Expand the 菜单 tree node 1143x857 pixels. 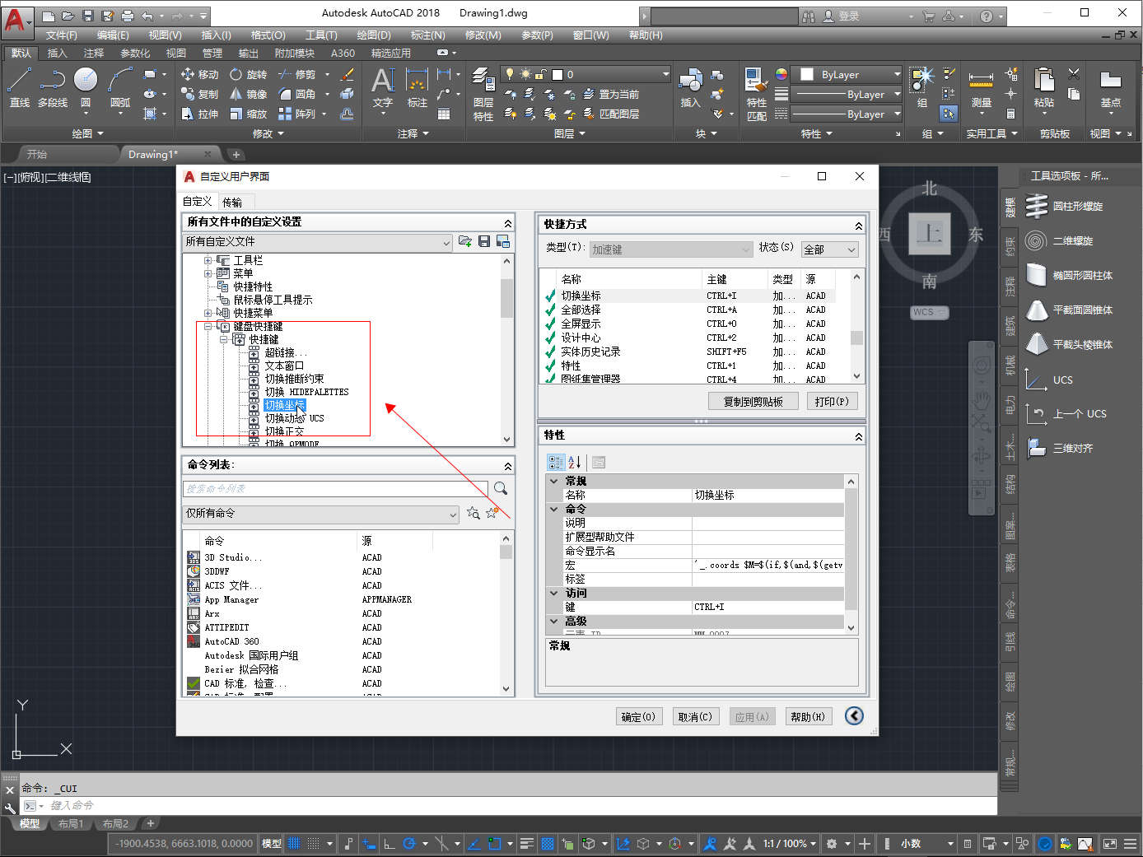(208, 273)
